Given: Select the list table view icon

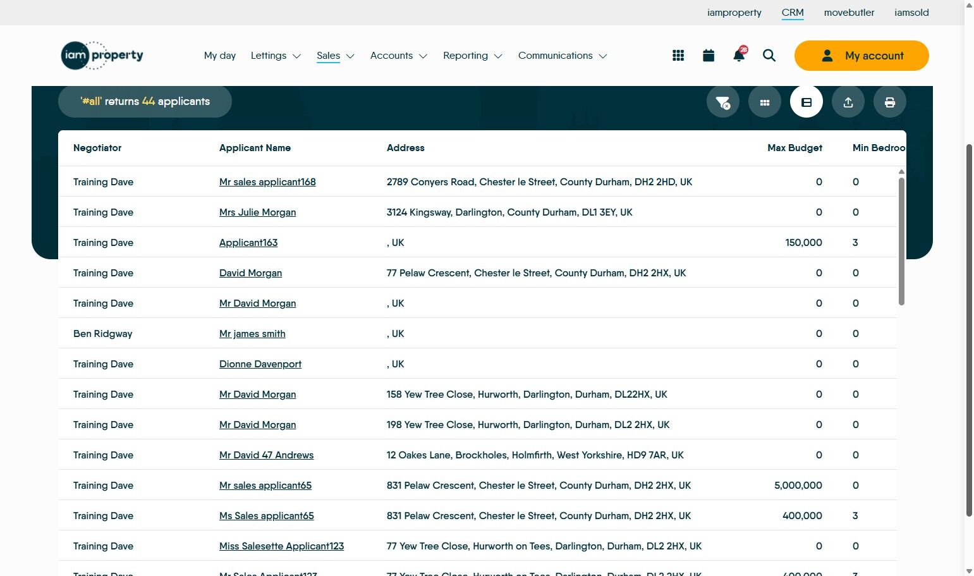Looking at the screenshot, I should coord(807,102).
